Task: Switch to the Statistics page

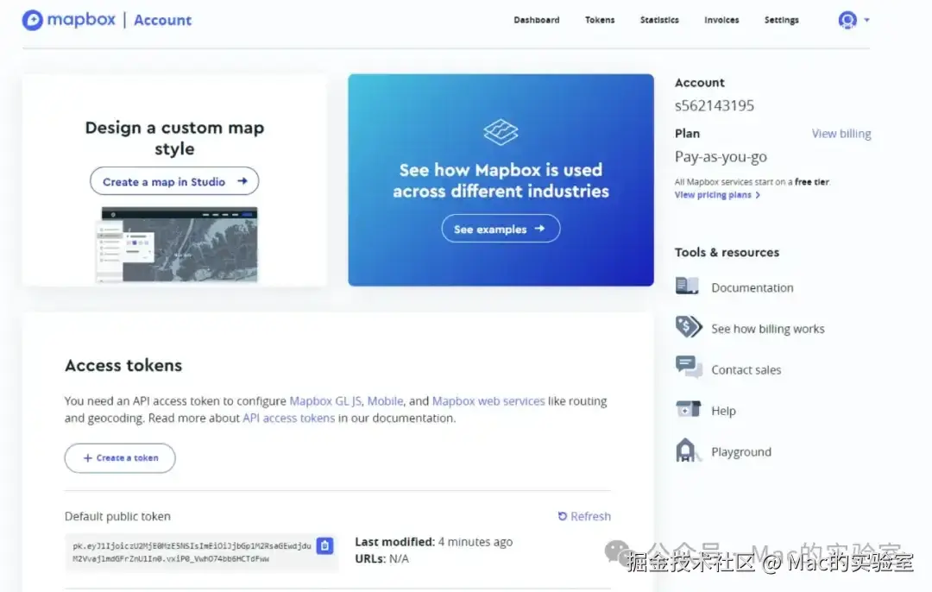Action: (x=659, y=20)
